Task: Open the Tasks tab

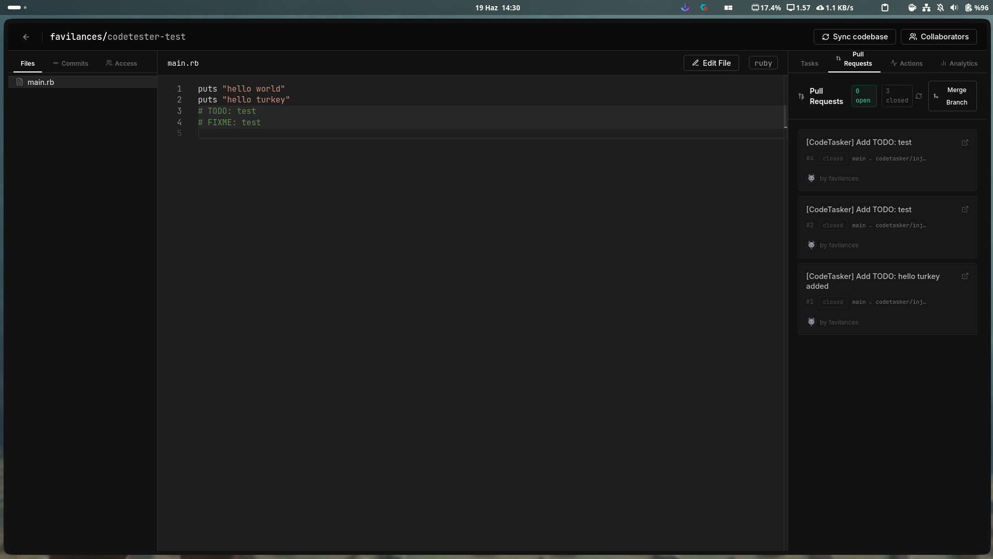Action: [x=809, y=63]
